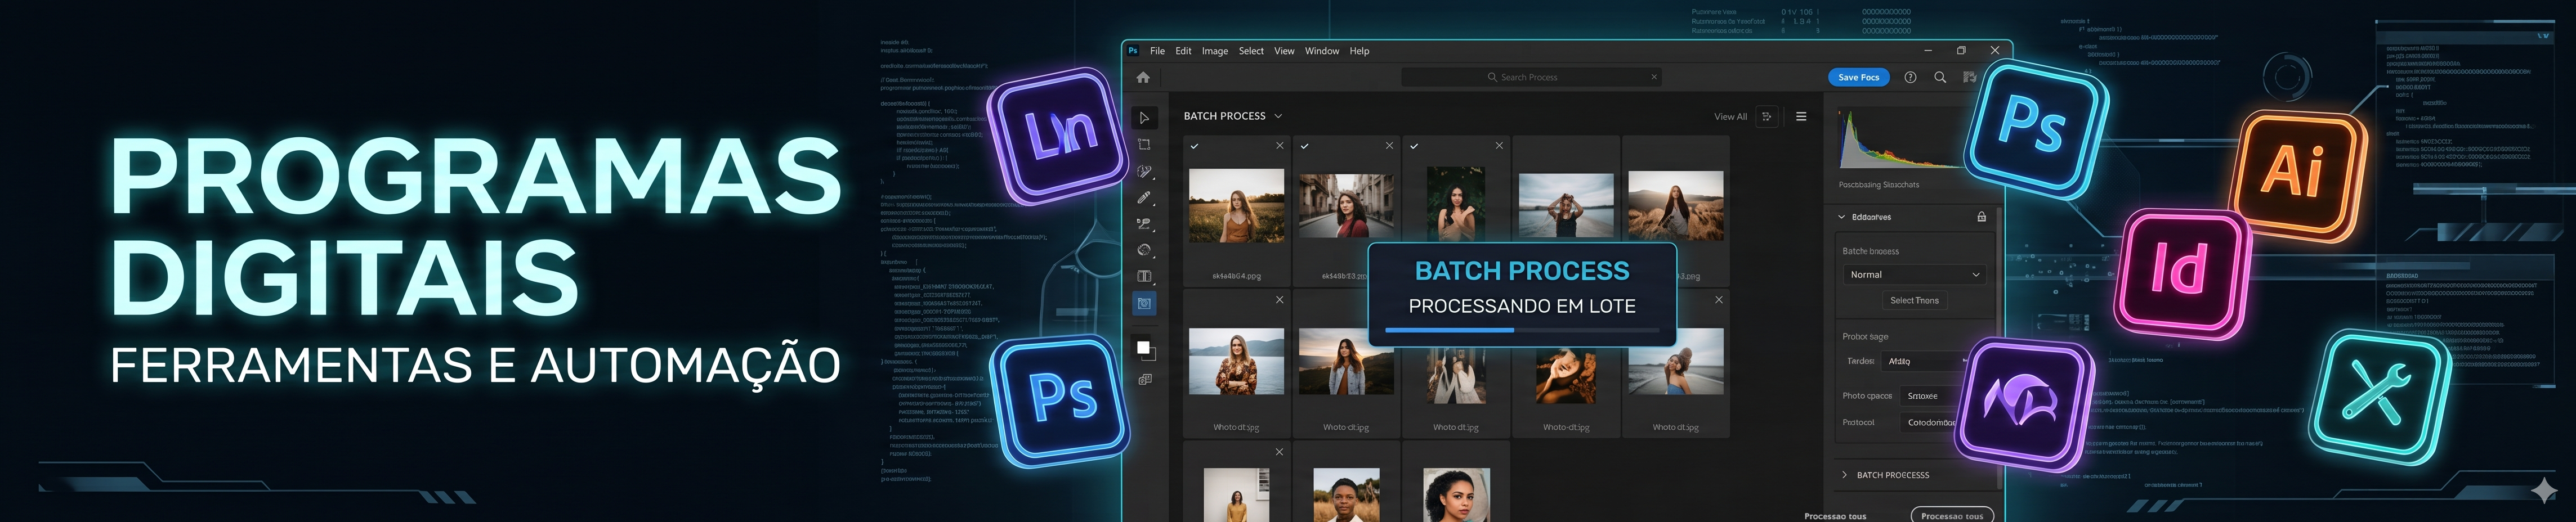Uncheck the woman in red street photo
The width and height of the screenshot is (2576, 522).
[1304, 146]
